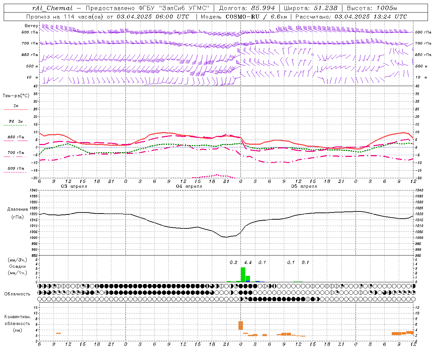The image size is (433, 347).
Task: Click the (мм/3ч.) precipitation unit label
Action: [x=17, y=260]
